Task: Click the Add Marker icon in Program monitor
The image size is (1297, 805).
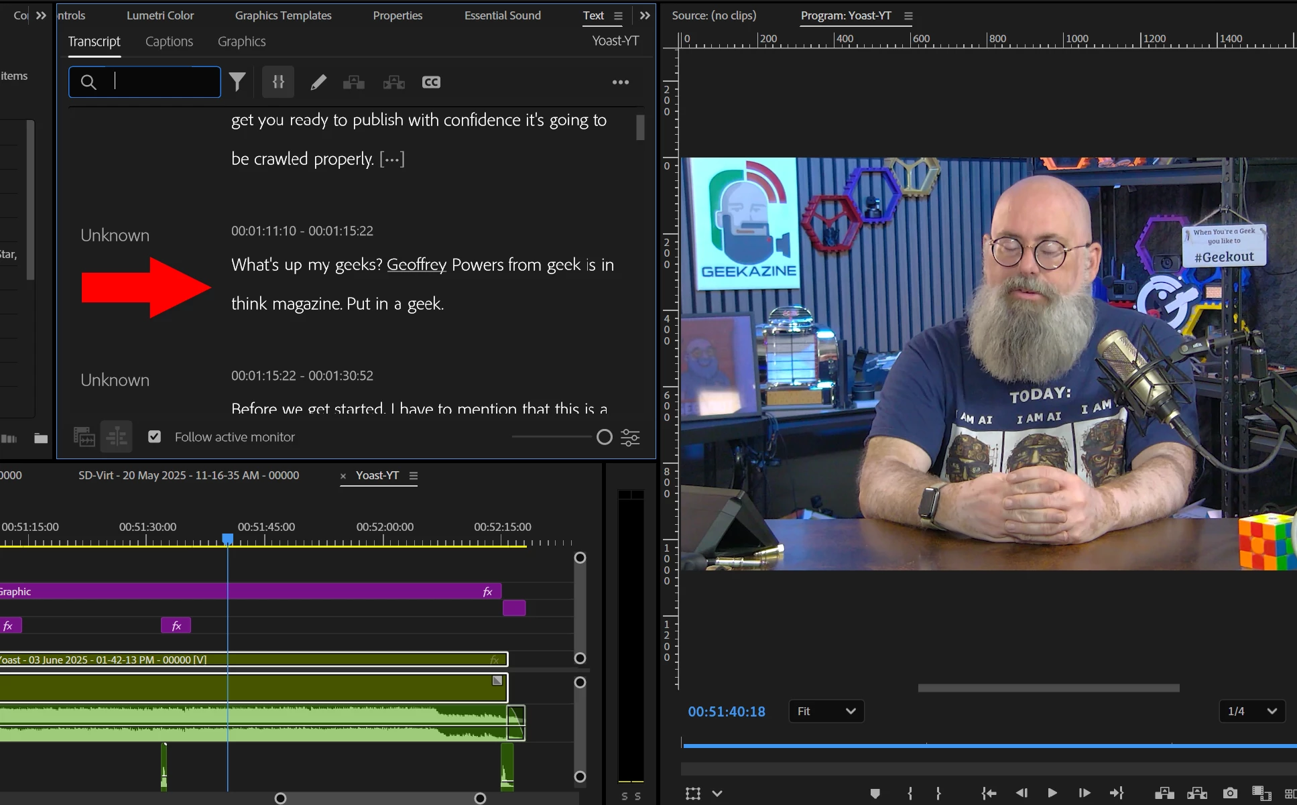Action: coord(875,793)
